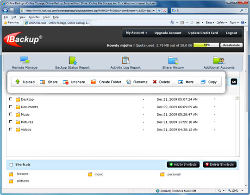Expand the search provider dropdown arrow
Image resolution: width=250 pixels, height=195 pixels.
tap(246, 10)
